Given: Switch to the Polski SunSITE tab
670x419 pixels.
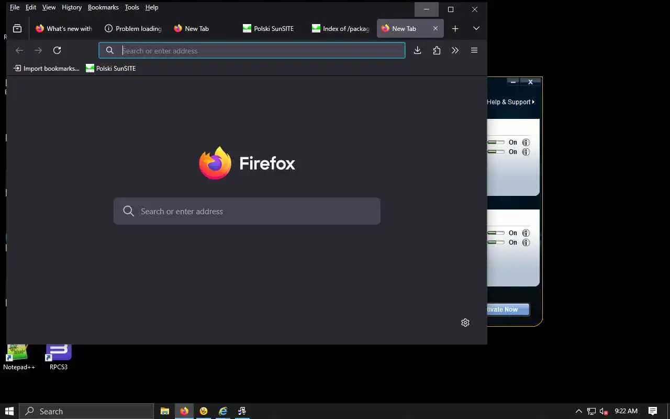Looking at the screenshot, I should (x=272, y=29).
